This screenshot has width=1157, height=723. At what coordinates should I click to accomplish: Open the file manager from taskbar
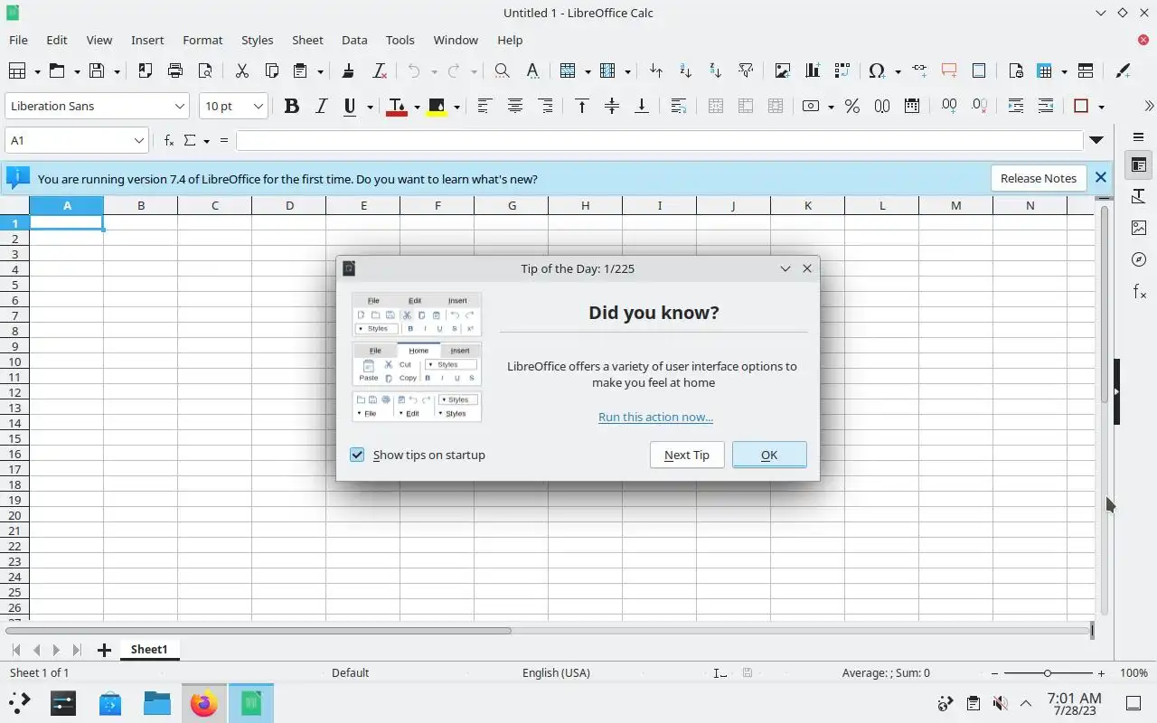pyautogui.click(x=157, y=703)
